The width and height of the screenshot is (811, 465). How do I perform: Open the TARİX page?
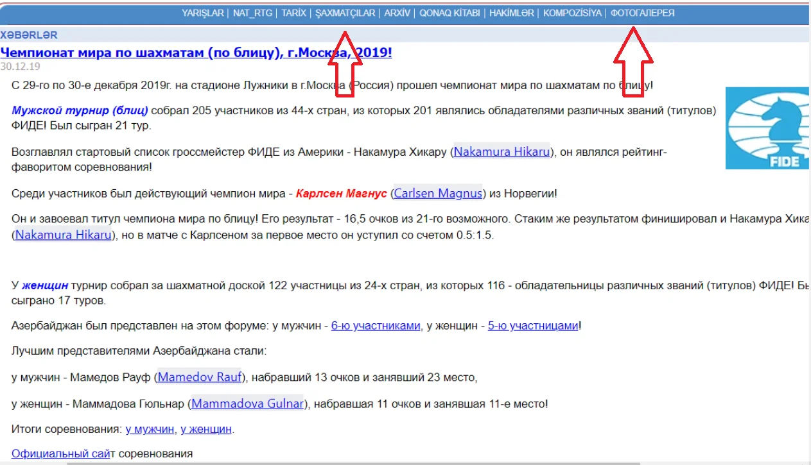294,13
